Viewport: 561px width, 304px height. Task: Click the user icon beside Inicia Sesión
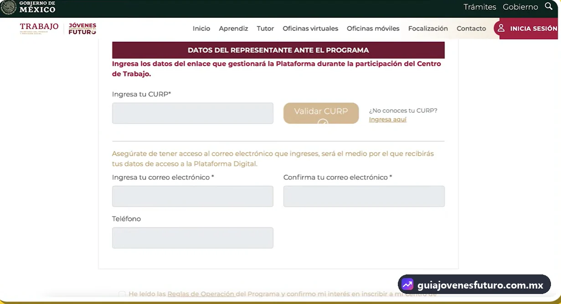(x=501, y=28)
